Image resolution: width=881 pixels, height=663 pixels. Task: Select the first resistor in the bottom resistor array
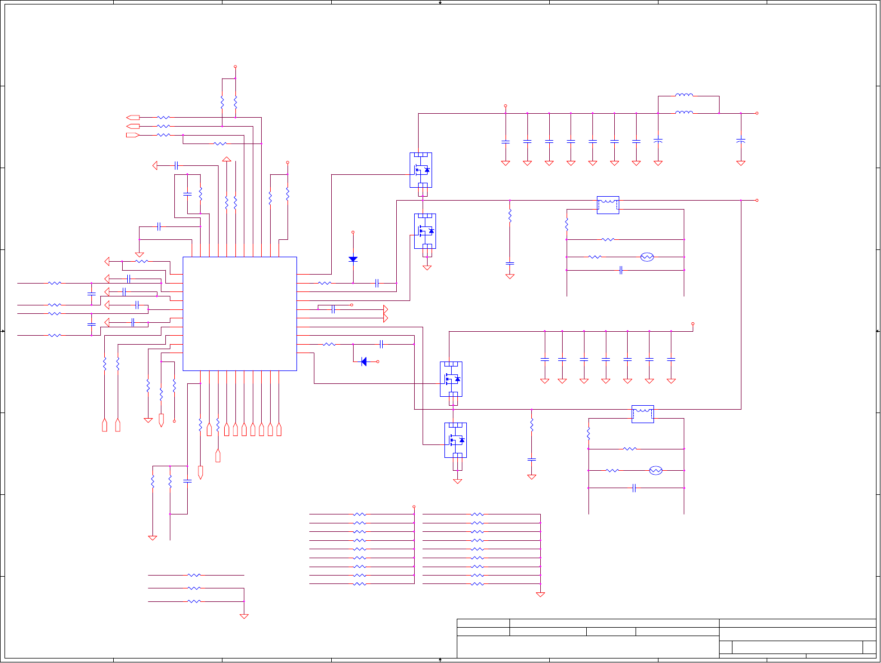tap(360, 514)
